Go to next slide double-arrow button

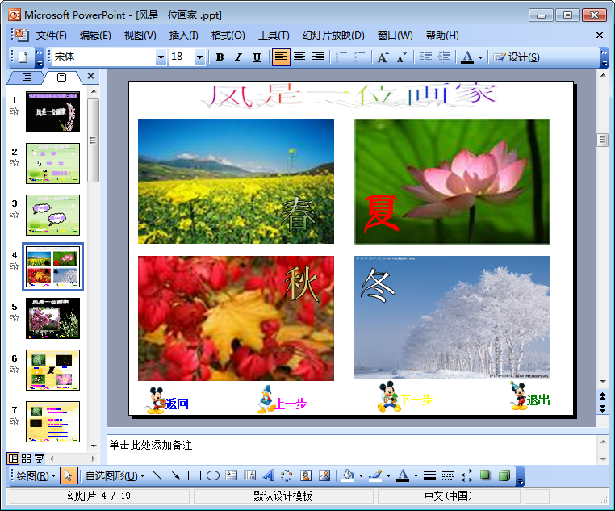point(602,408)
